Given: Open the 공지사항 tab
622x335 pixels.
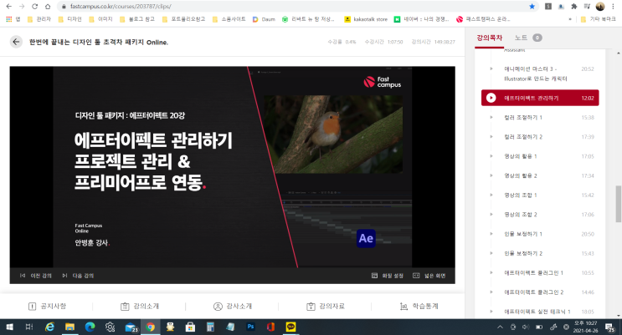Looking at the screenshot, I should click(47, 306).
